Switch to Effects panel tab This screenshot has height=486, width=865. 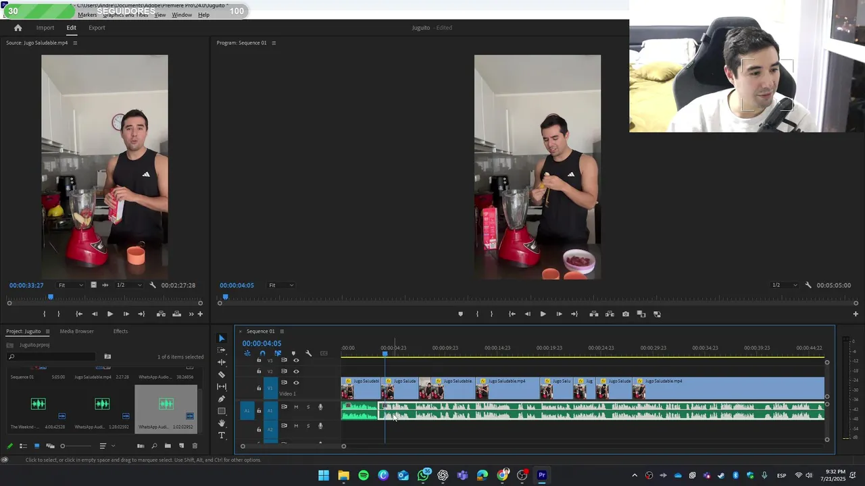pos(120,331)
